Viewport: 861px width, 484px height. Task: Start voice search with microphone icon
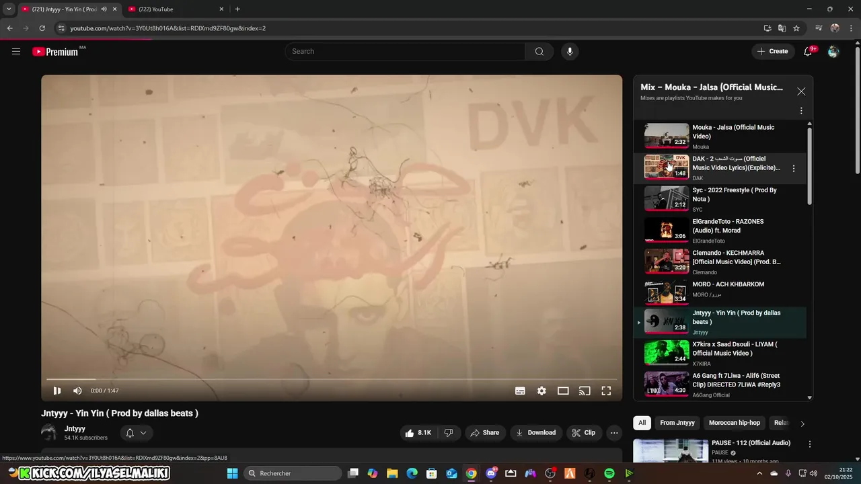pos(570,51)
